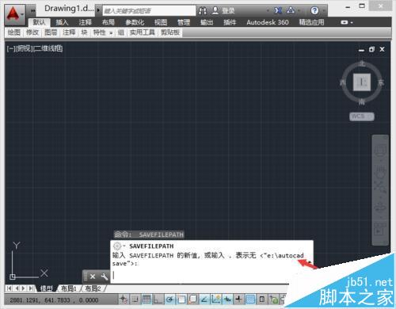Toggle Quick Properties in status bar
This screenshot has width=396, height=309.
262,299
